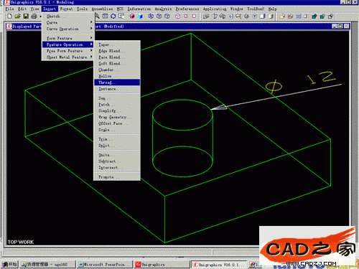The height and width of the screenshot is (269, 359).
Task: Click the New file icon in toolbar
Action: click(x=9, y=16)
